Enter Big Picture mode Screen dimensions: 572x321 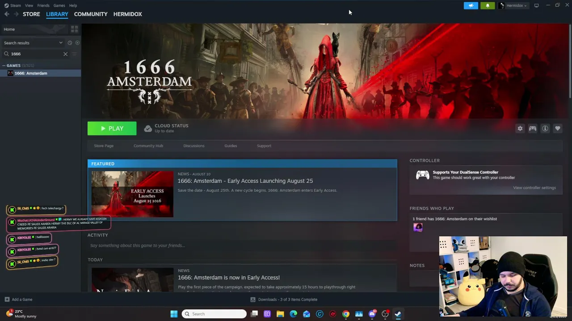(536, 5)
